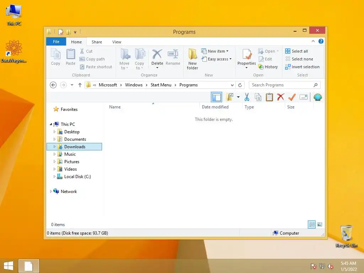The width and height of the screenshot is (364, 273).
Task: Open the File menu tab
Action: pos(56,42)
